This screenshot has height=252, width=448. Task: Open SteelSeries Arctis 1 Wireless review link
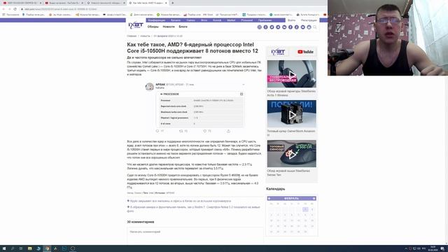pos(291,93)
